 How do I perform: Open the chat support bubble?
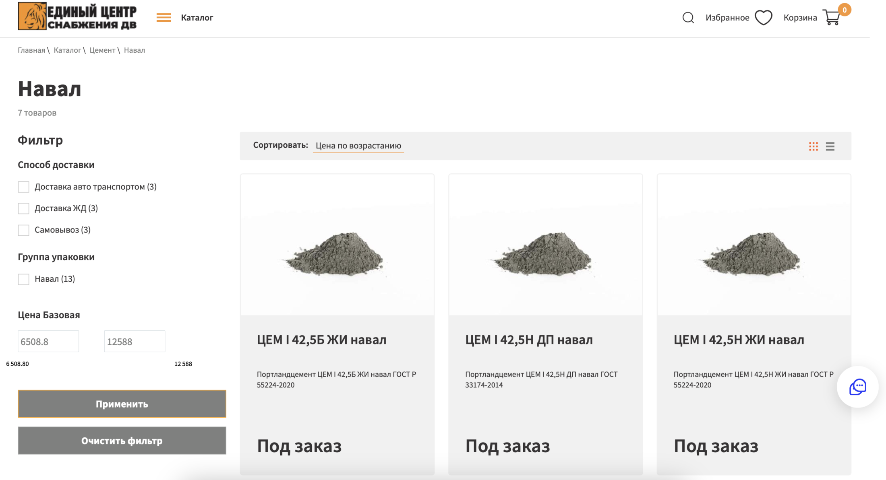pos(857,387)
